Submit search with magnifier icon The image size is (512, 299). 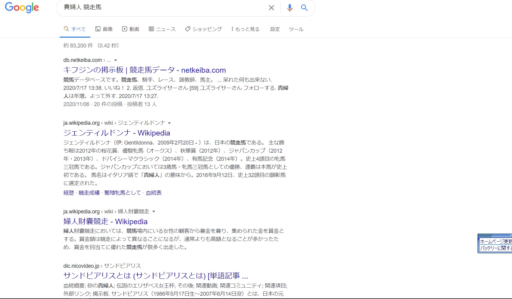click(304, 8)
